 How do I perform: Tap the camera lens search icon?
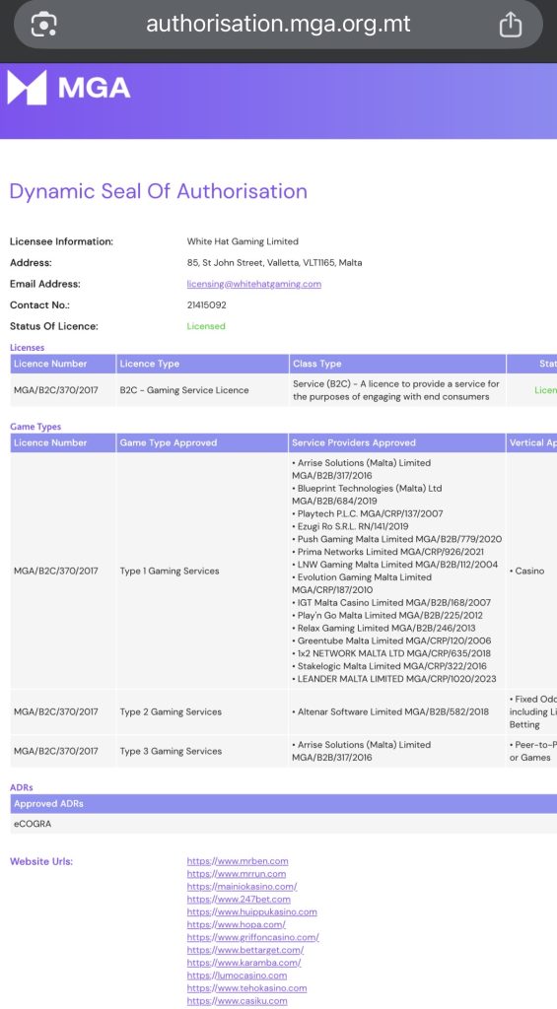click(43, 25)
